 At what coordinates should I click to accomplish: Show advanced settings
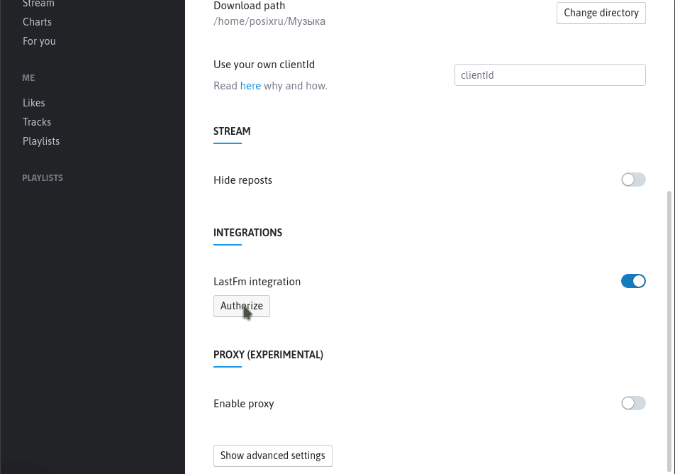click(272, 456)
